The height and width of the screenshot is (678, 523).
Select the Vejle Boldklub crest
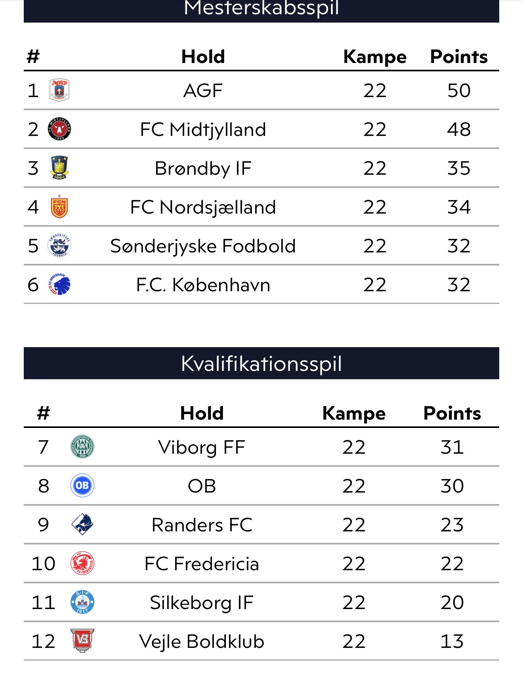point(82,641)
